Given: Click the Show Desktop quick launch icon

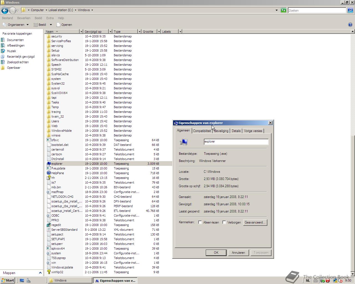Looking at the screenshot, I should [22, 280].
